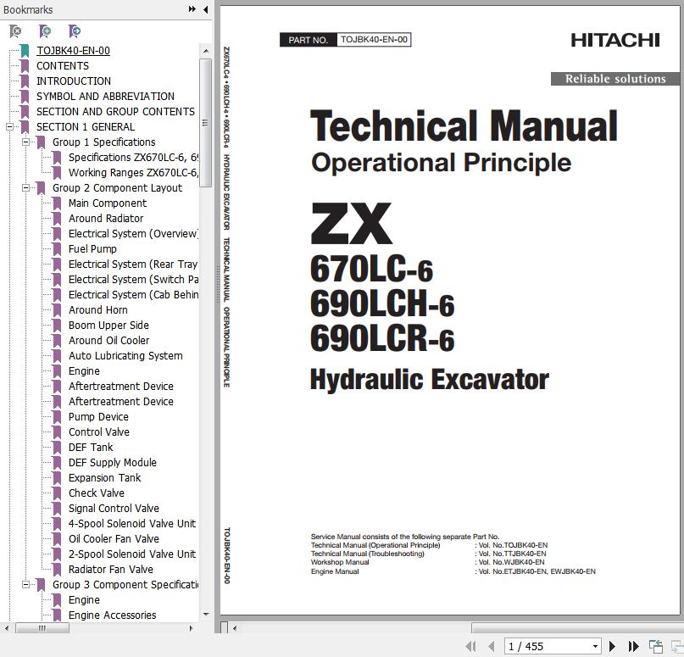This screenshot has height=657, width=684.
Task: Collapse the Bookmarks panel with left arrow
Action: click(206, 10)
